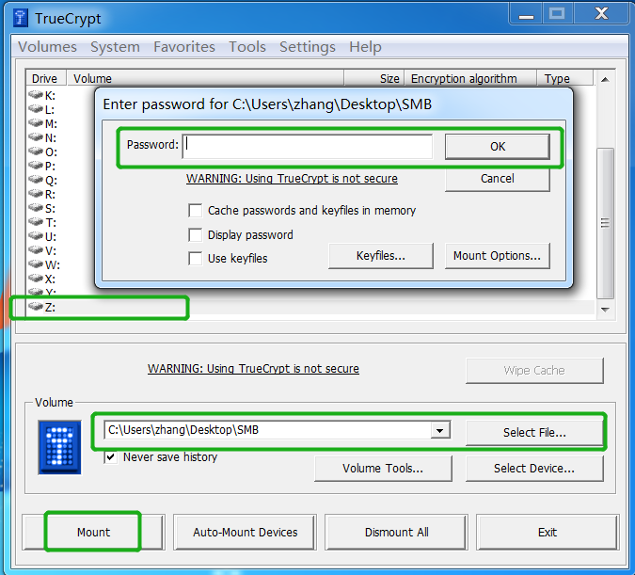Select the V: drive icon
Viewport: 635px width, 575px height.
pos(36,250)
